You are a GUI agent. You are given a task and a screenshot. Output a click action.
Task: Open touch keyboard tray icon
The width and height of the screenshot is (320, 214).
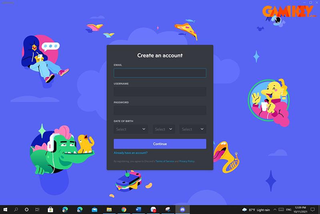pos(281,210)
